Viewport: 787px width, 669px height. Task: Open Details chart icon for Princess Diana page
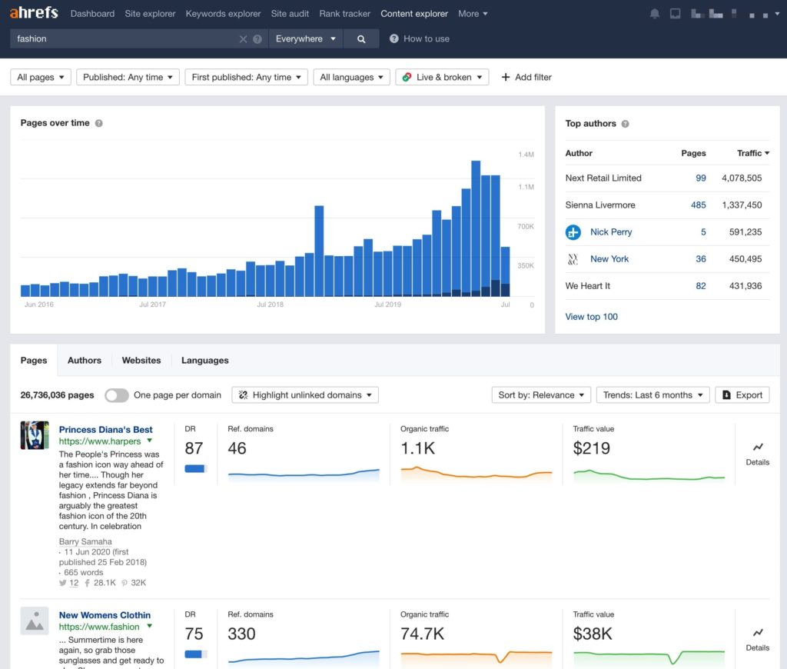[x=757, y=447]
